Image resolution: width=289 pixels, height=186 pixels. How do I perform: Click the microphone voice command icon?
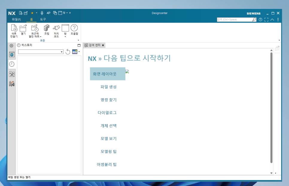click(x=42, y=13)
